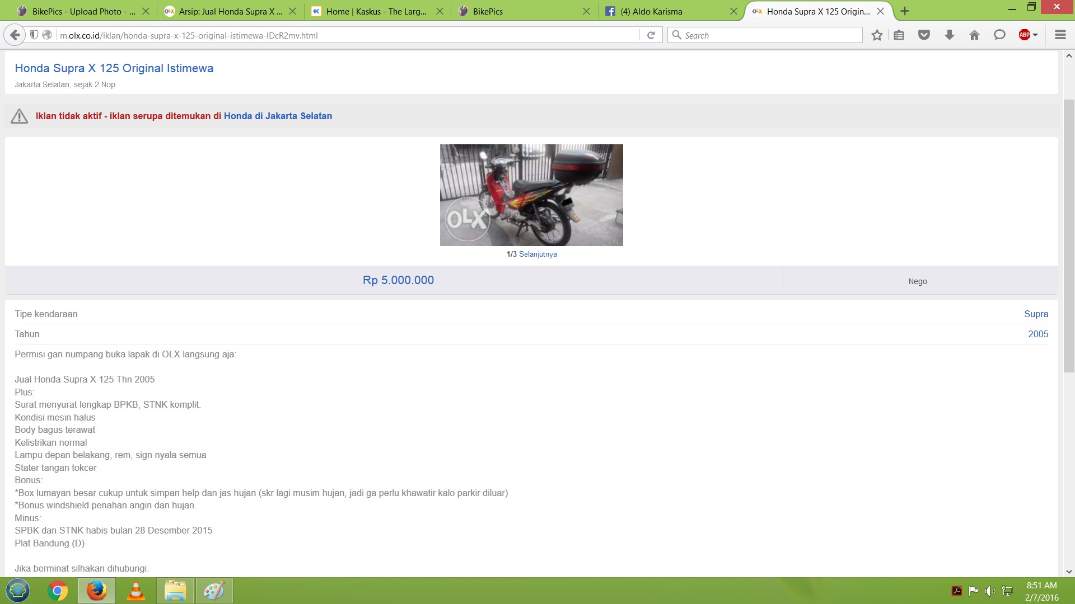Open the Windows Start button

point(17,591)
